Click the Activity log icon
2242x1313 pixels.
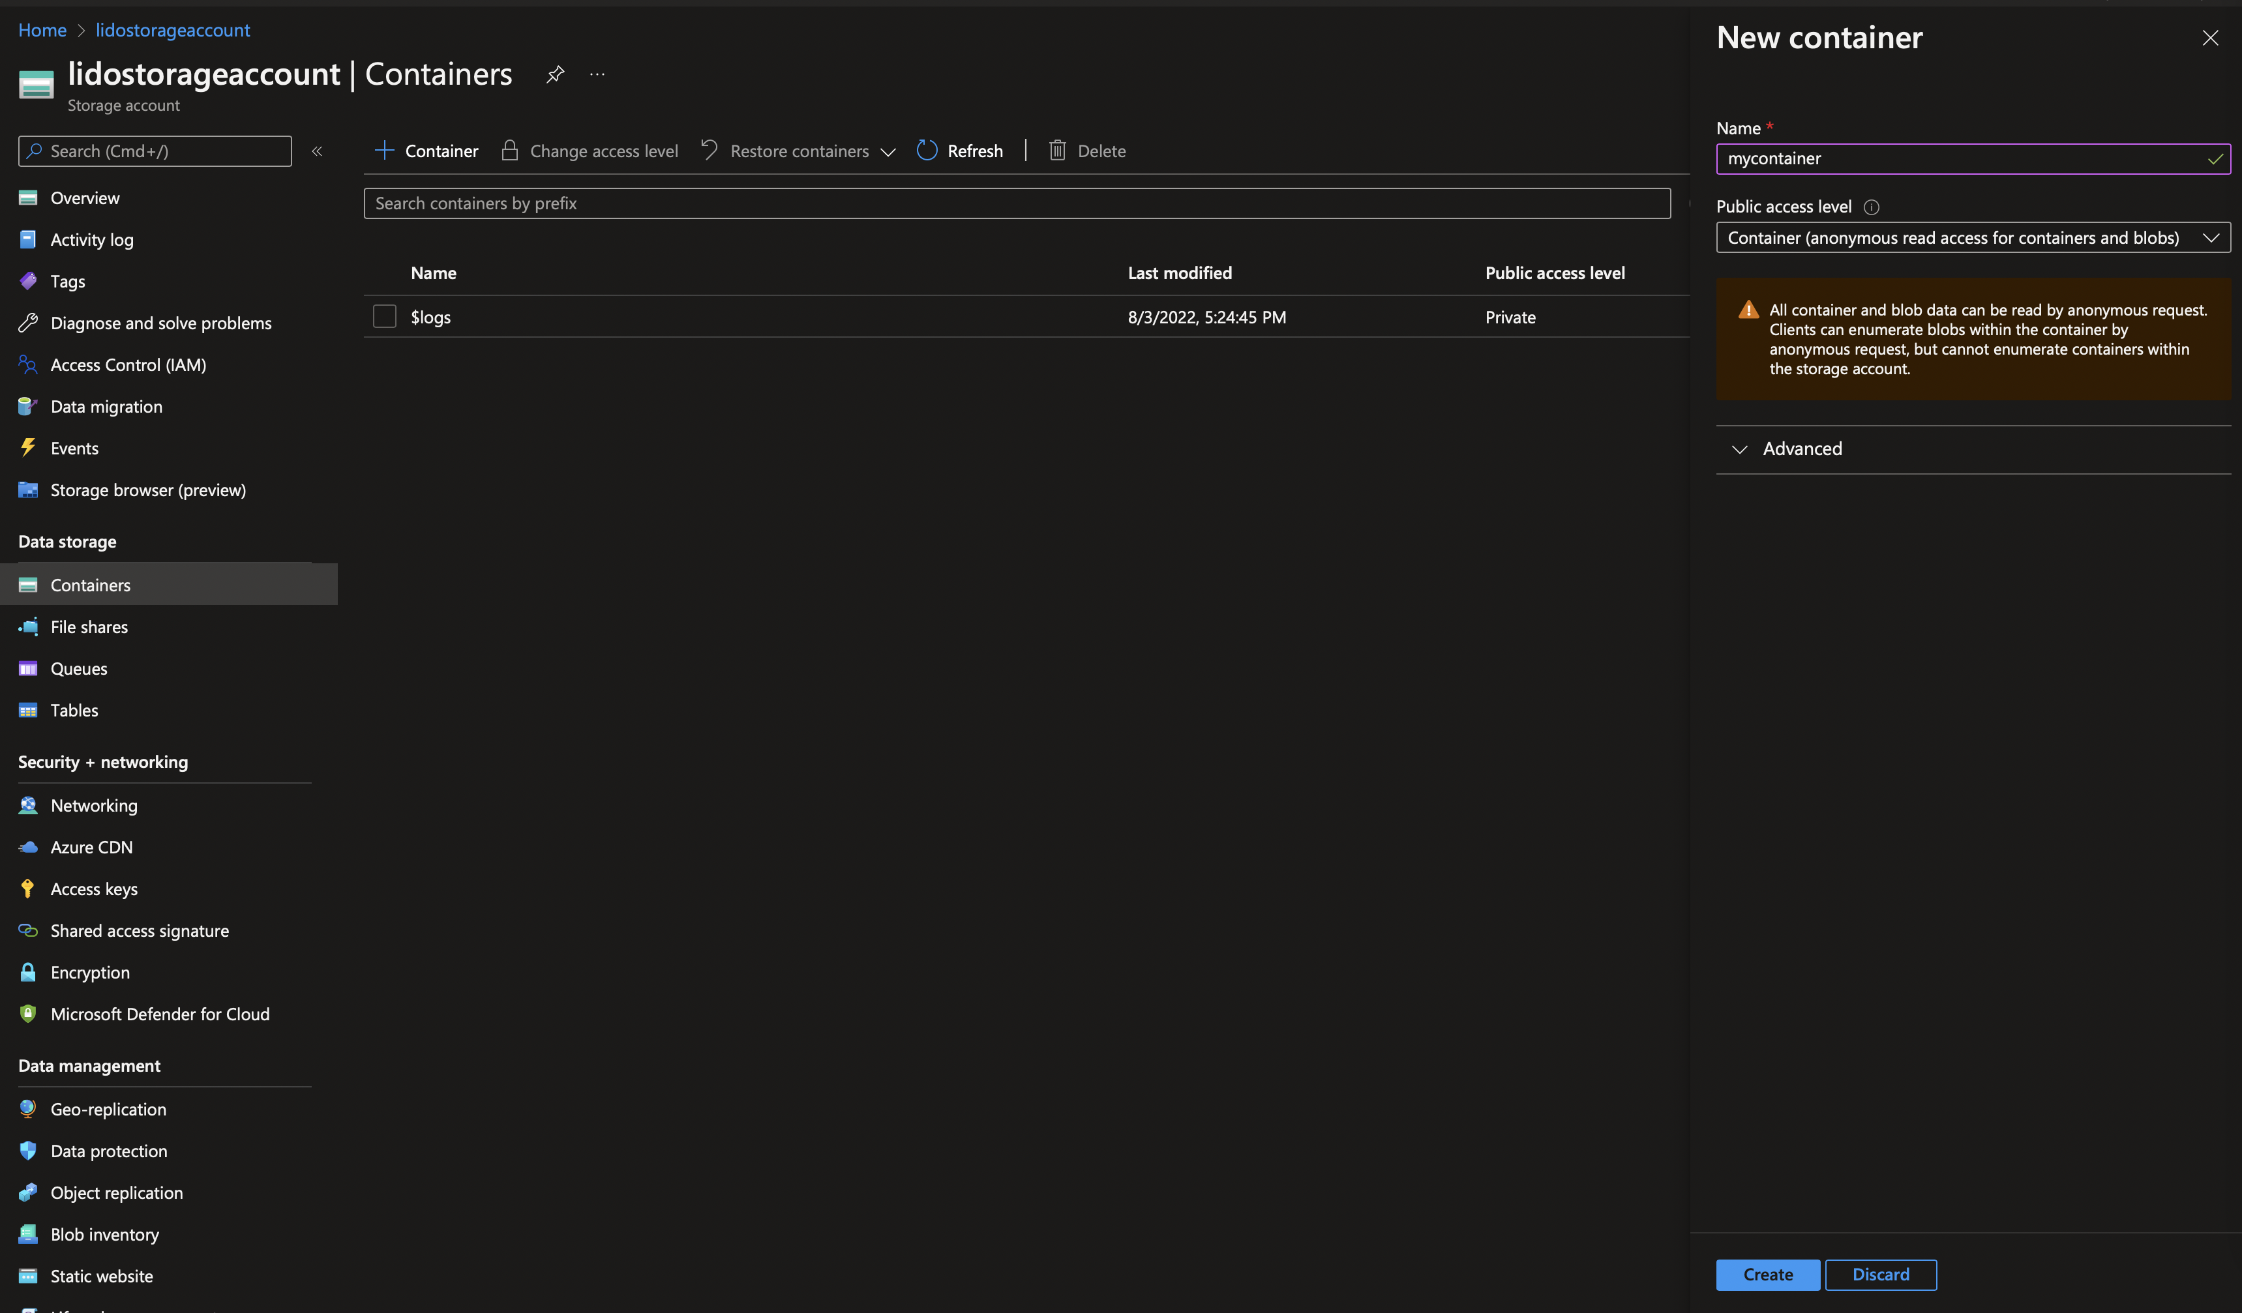coord(27,239)
